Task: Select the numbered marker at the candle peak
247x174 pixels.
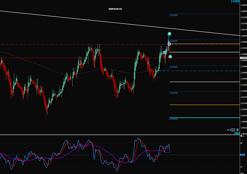Action: pos(169,34)
